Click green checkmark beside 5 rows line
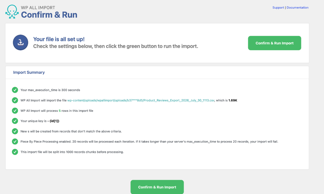 15,111
